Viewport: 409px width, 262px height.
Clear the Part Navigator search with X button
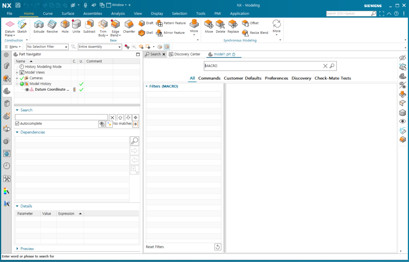[x=112, y=118]
